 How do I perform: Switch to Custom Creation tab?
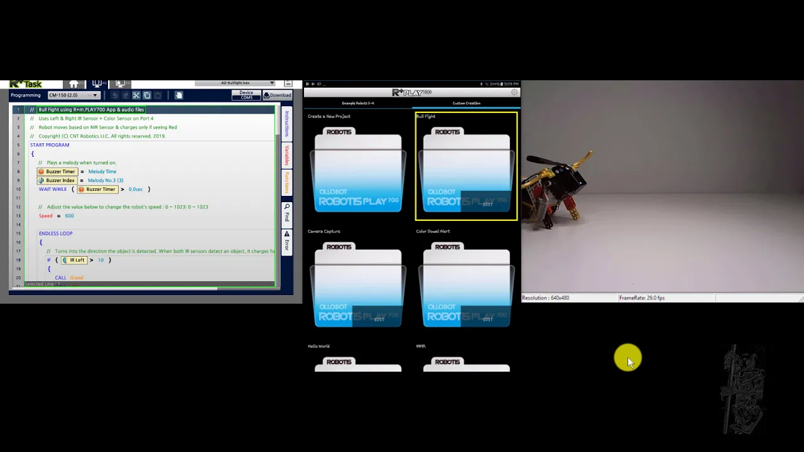(466, 103)
